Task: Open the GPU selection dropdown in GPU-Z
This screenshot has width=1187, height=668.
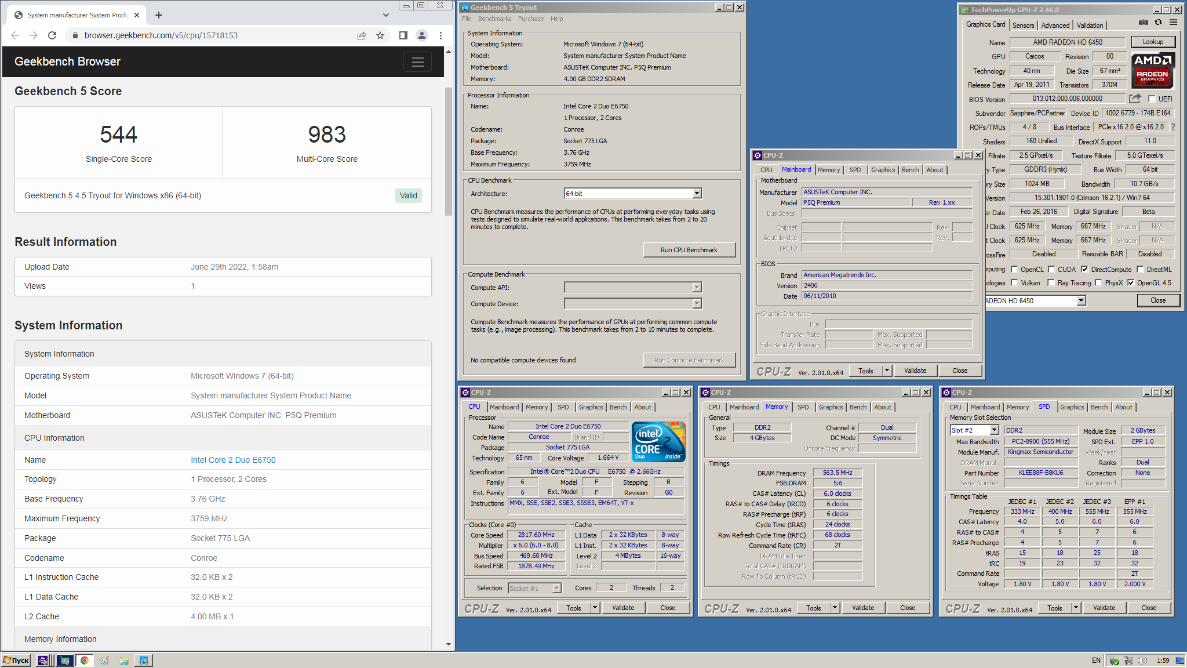Action: (1081, 300)
